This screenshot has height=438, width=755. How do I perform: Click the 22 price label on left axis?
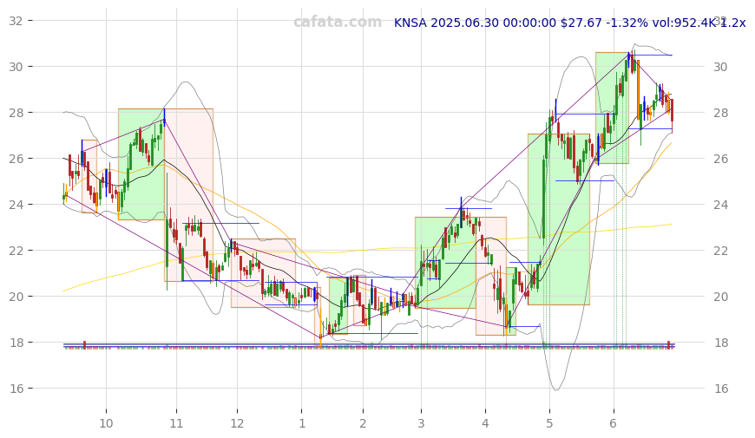click(x=16, y=251)
